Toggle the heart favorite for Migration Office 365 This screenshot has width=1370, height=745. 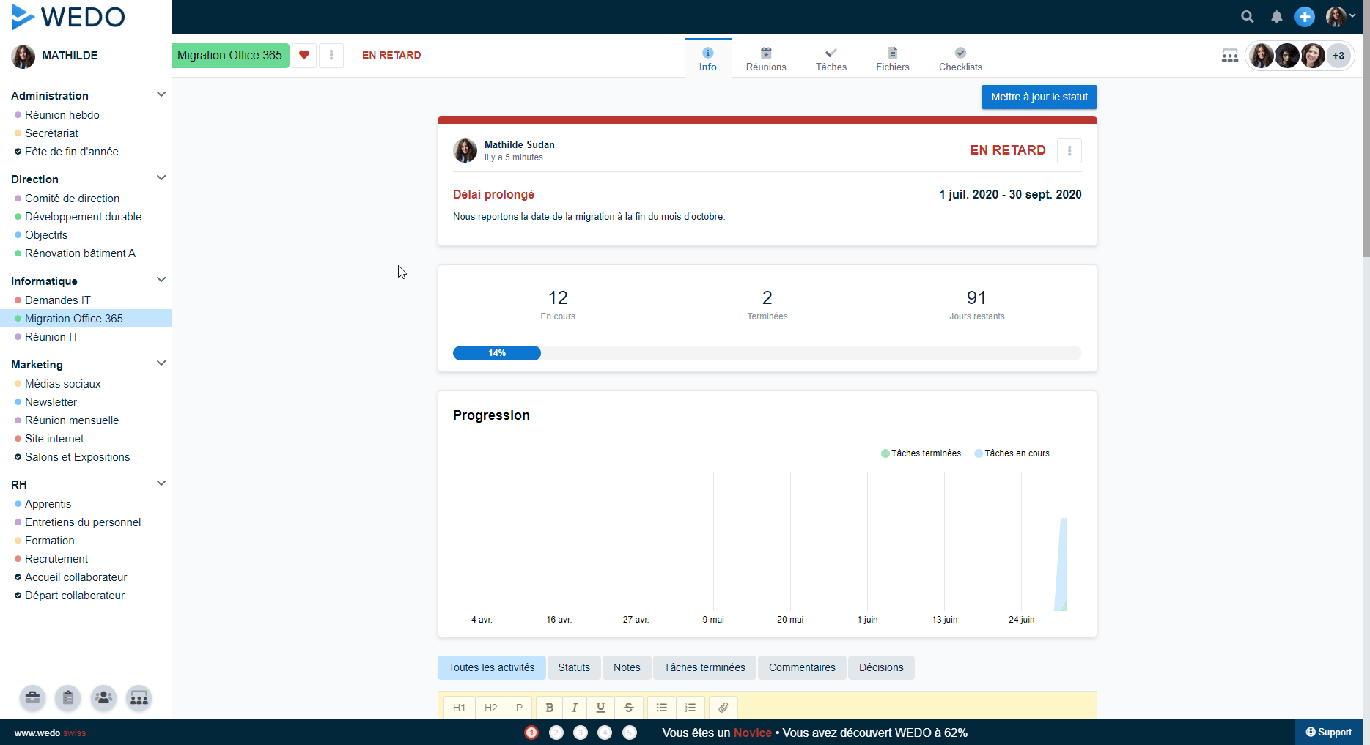coord(304,55)
